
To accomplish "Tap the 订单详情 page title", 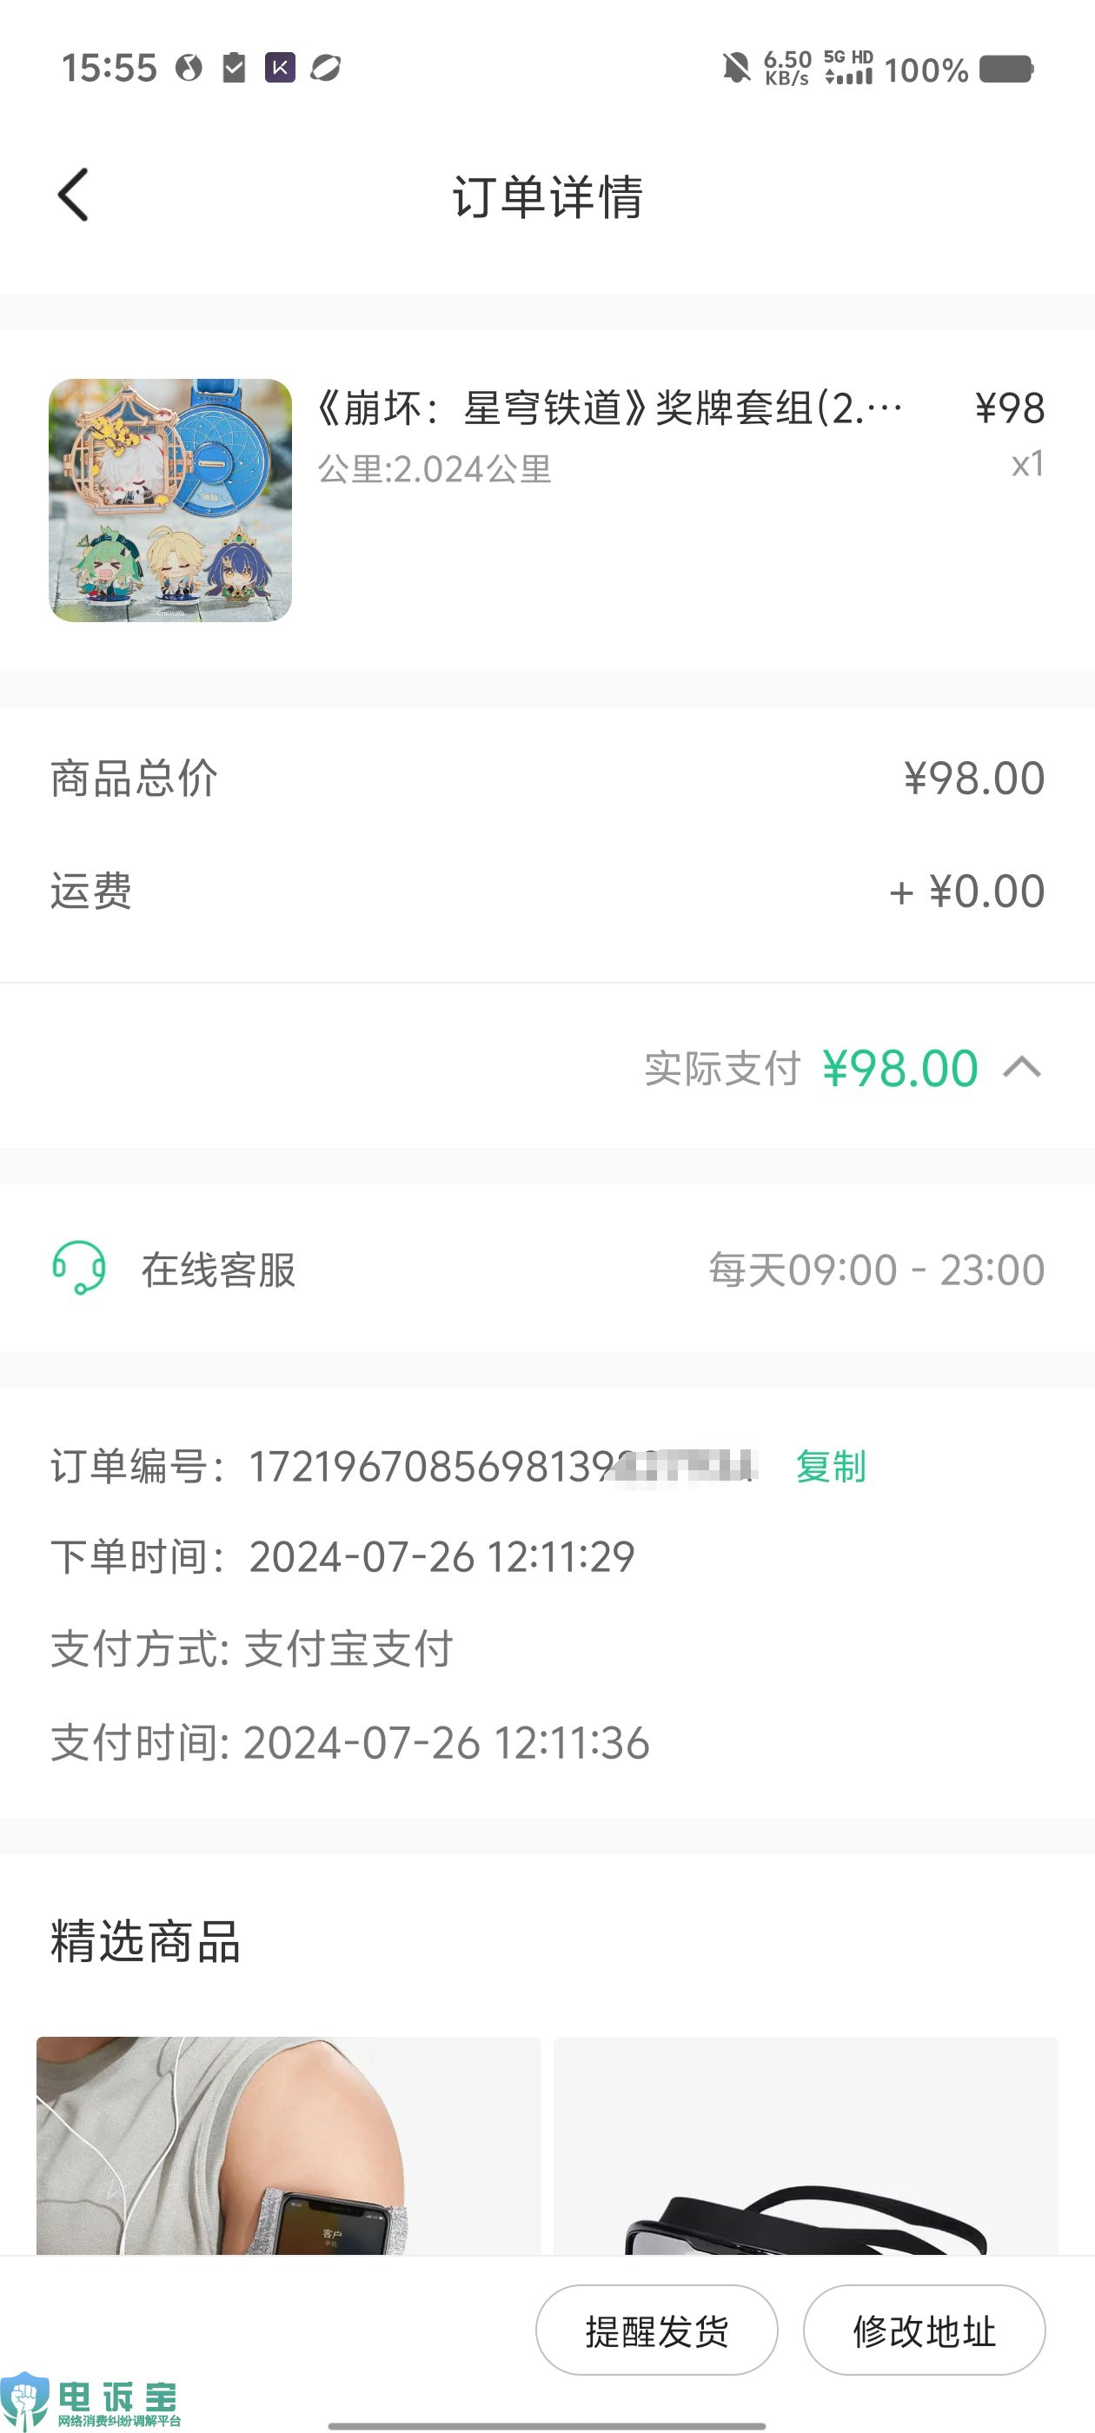I will tap(547, 196).
